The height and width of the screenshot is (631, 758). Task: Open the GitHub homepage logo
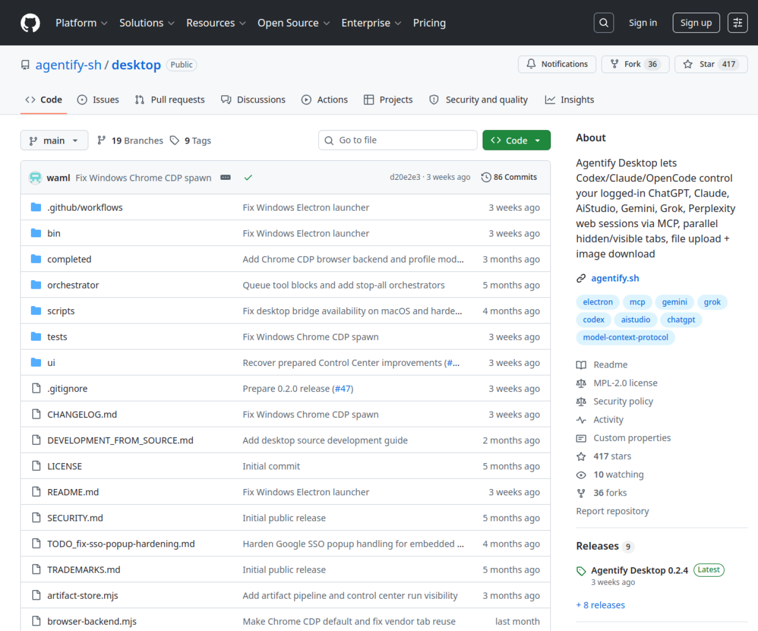click(x=30, y=23)
